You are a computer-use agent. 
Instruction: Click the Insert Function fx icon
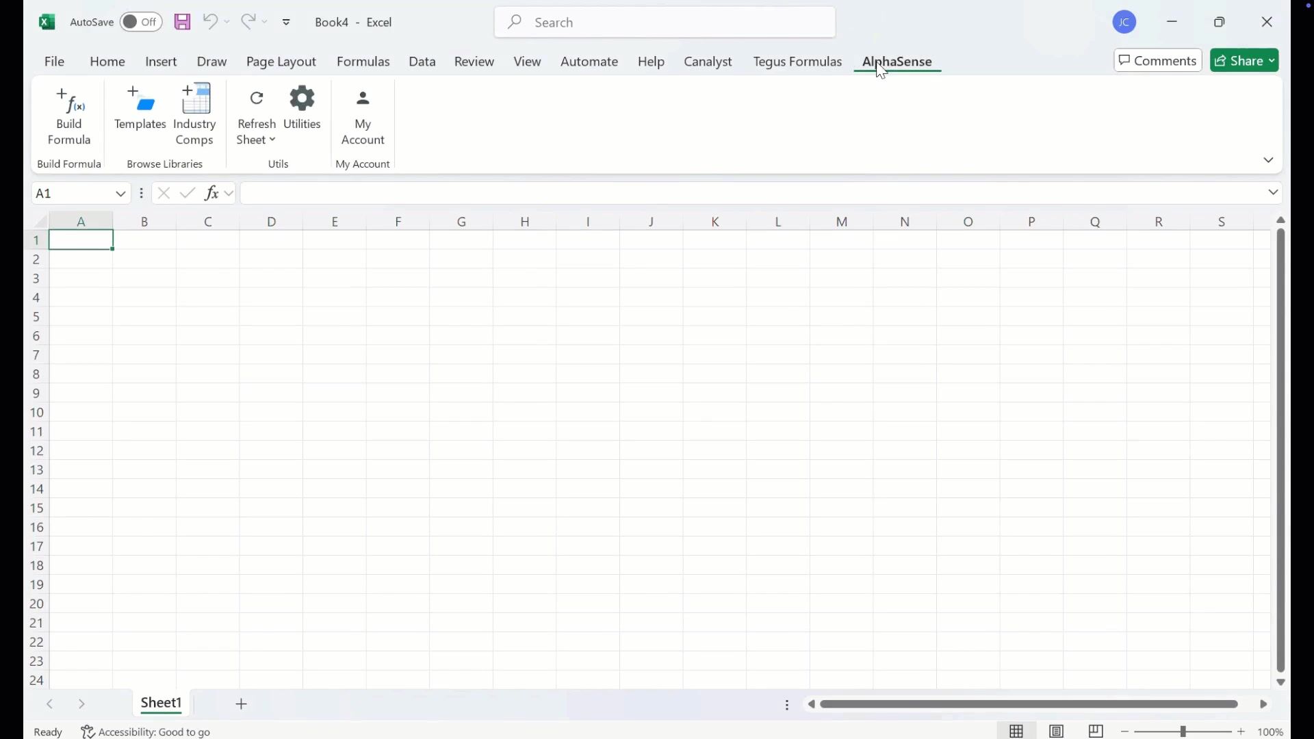point(212,194)
